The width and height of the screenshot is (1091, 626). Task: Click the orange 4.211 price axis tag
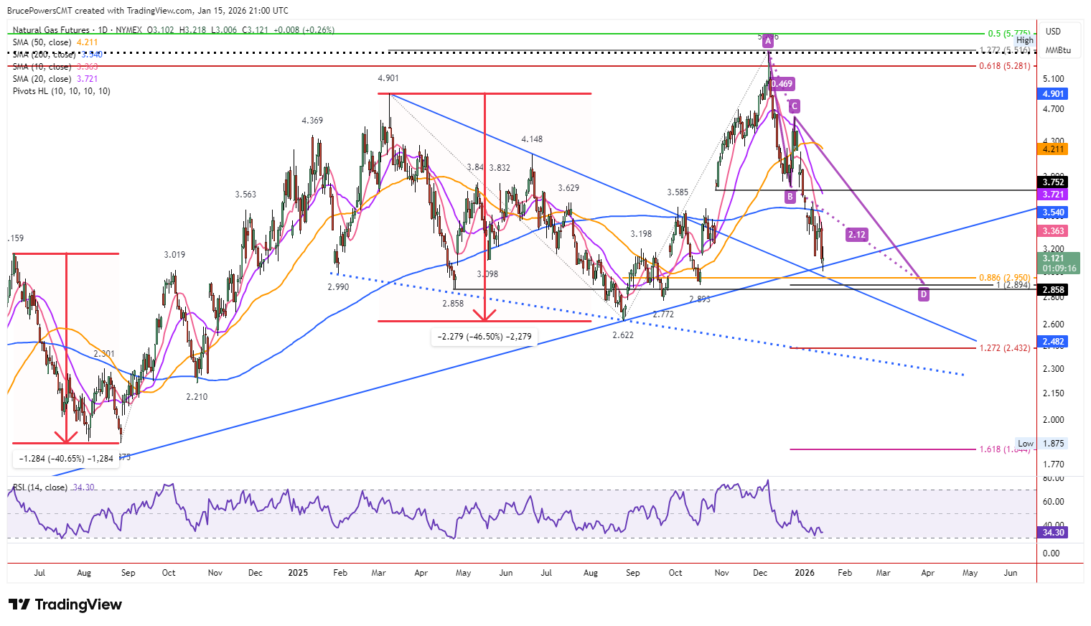click(x=1053, y=149)
